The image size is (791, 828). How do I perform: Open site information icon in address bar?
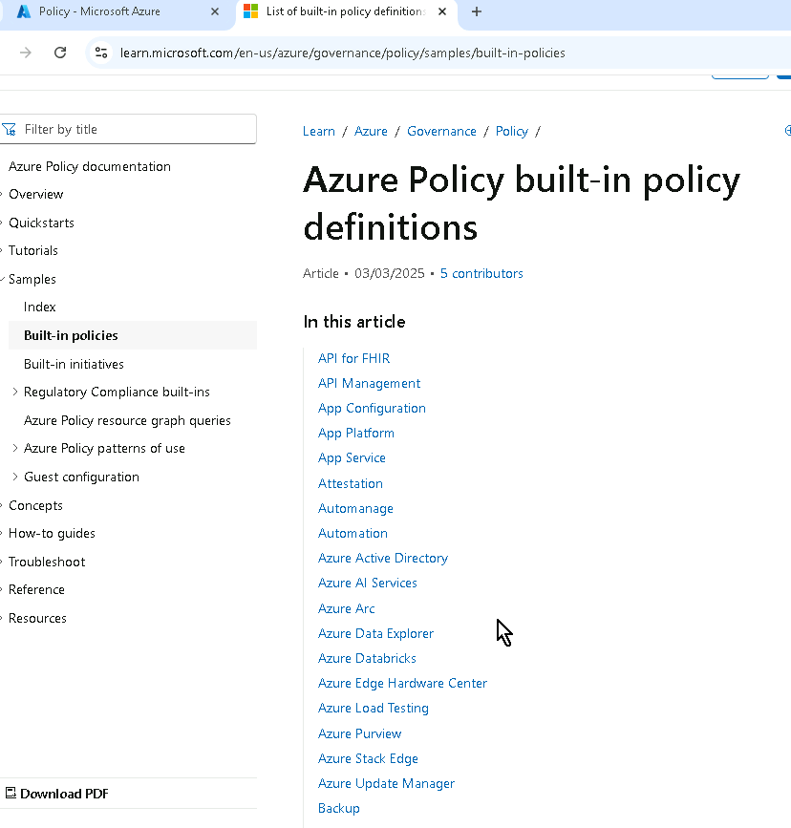101,53
